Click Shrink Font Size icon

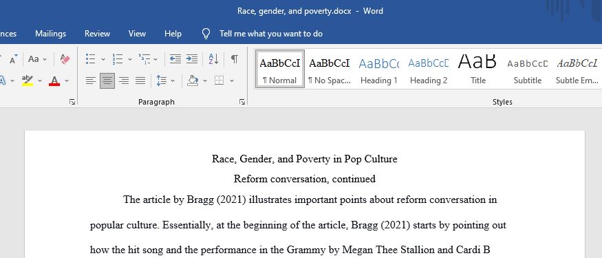pos(13,59)
